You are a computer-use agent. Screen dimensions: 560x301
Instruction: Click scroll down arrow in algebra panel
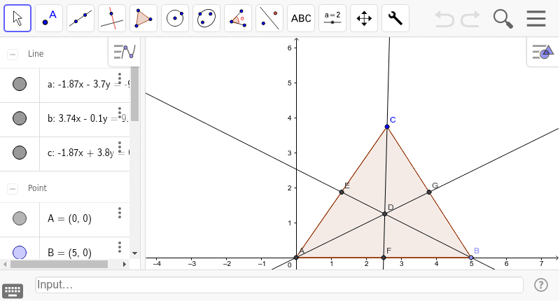(x=134, y=253)
